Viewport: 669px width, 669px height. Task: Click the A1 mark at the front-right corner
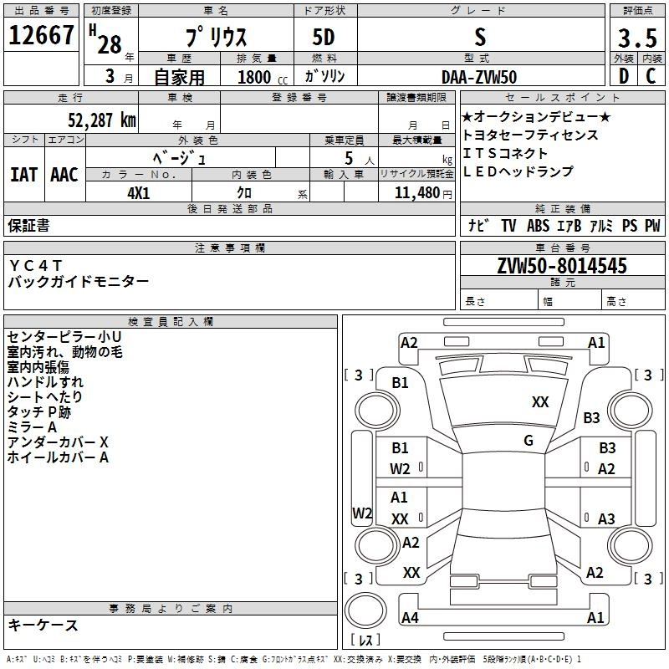(x=596, y=342)
